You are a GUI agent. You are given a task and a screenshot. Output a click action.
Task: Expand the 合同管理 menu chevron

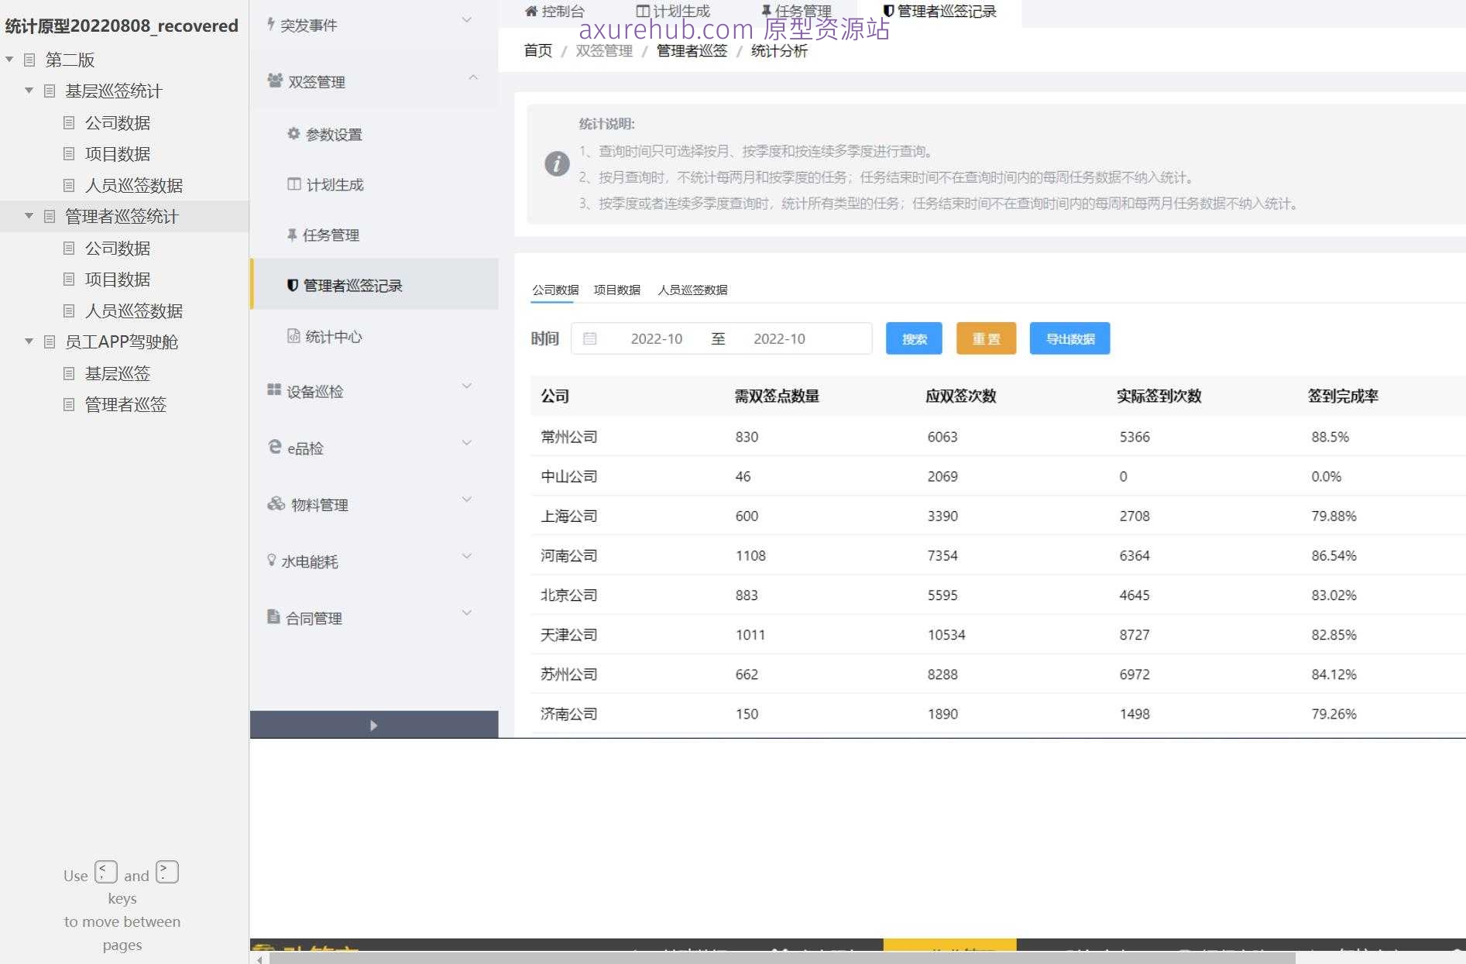(x=467, y=612)
